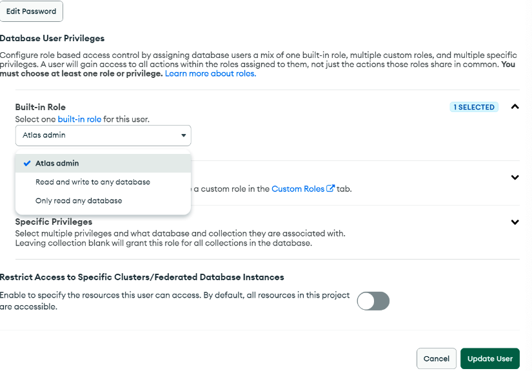Collapse the Built-in Role section chevron
Image resolution: width=532 pixels, height=371 pixels.
pos(515,107)
